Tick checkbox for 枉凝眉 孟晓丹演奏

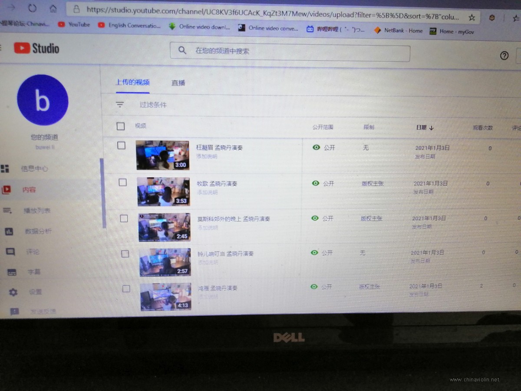122,146
